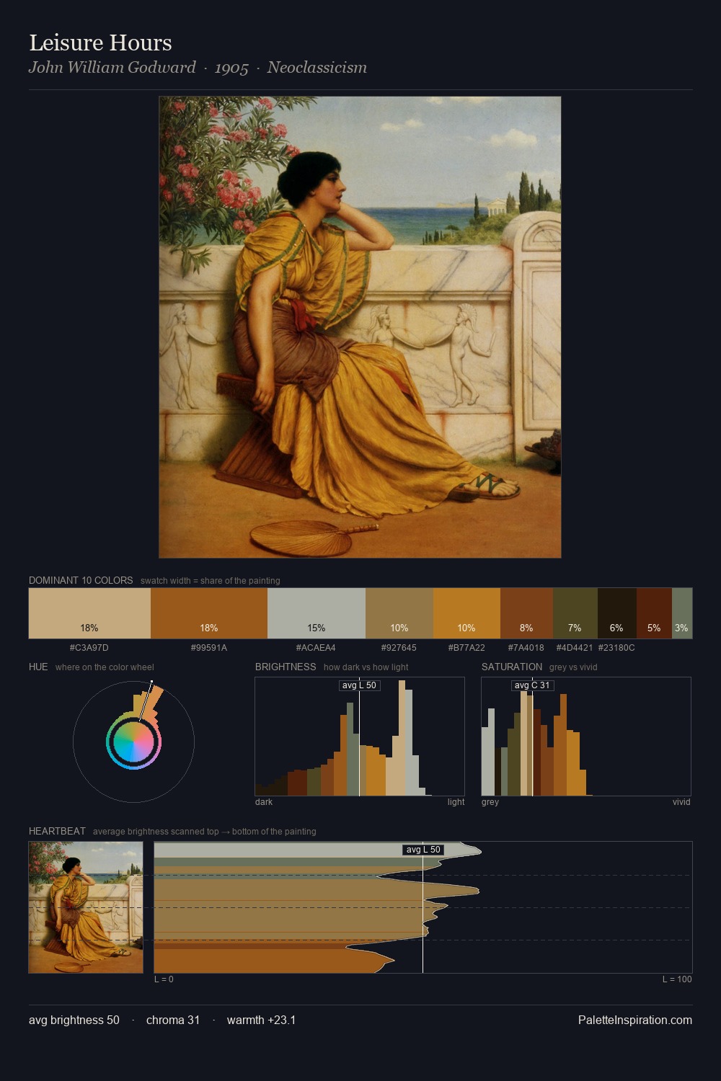Click the SATURATION section heading
Viewport: 721px width, 1081px height.
512,667
